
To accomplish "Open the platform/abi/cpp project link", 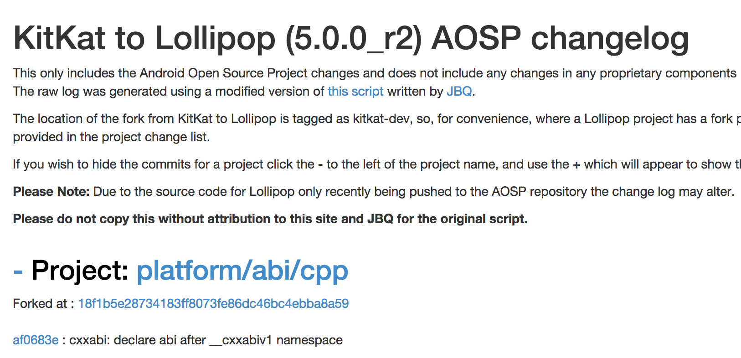I will click(x=242, y=271).
